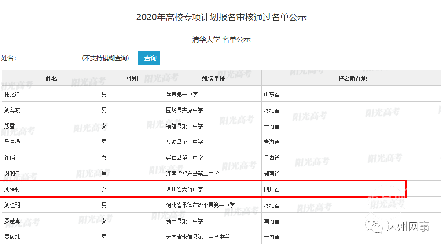Click gender 女 in 熊雪's row
The height and width of the screenshot is (246, 444).
pos(104,126)
